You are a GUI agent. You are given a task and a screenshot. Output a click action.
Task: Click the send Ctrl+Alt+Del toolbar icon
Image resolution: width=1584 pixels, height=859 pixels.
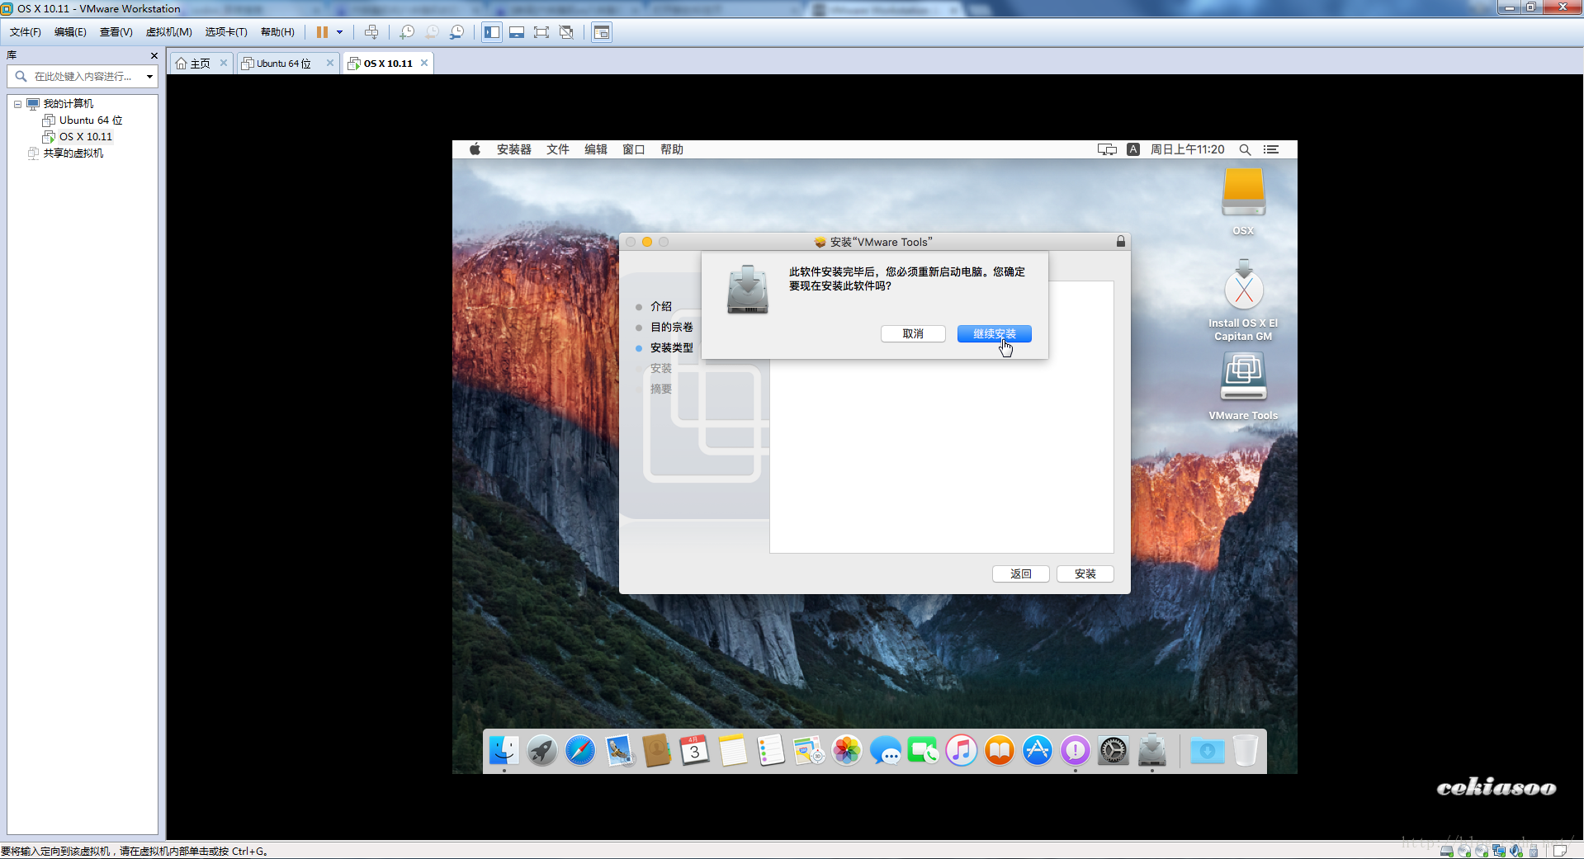pos(371,32)
